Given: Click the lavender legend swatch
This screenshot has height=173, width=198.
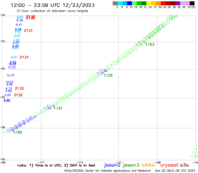Looking at the screenshot, I should click(x=182, y=3).
